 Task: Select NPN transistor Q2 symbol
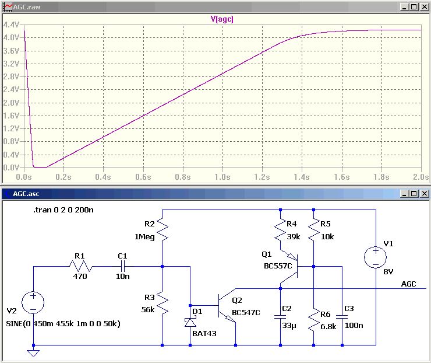(x=227, y=305)
